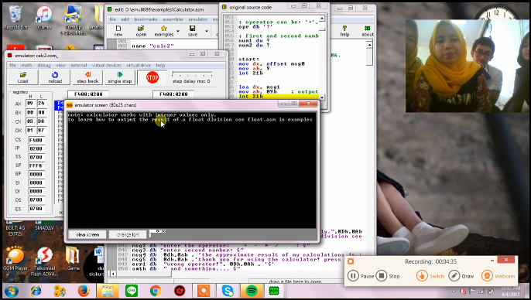Click the about icon in editor toolbar
Screen dimensions: 531x300
pyautogui.click(x=367, y=31)
